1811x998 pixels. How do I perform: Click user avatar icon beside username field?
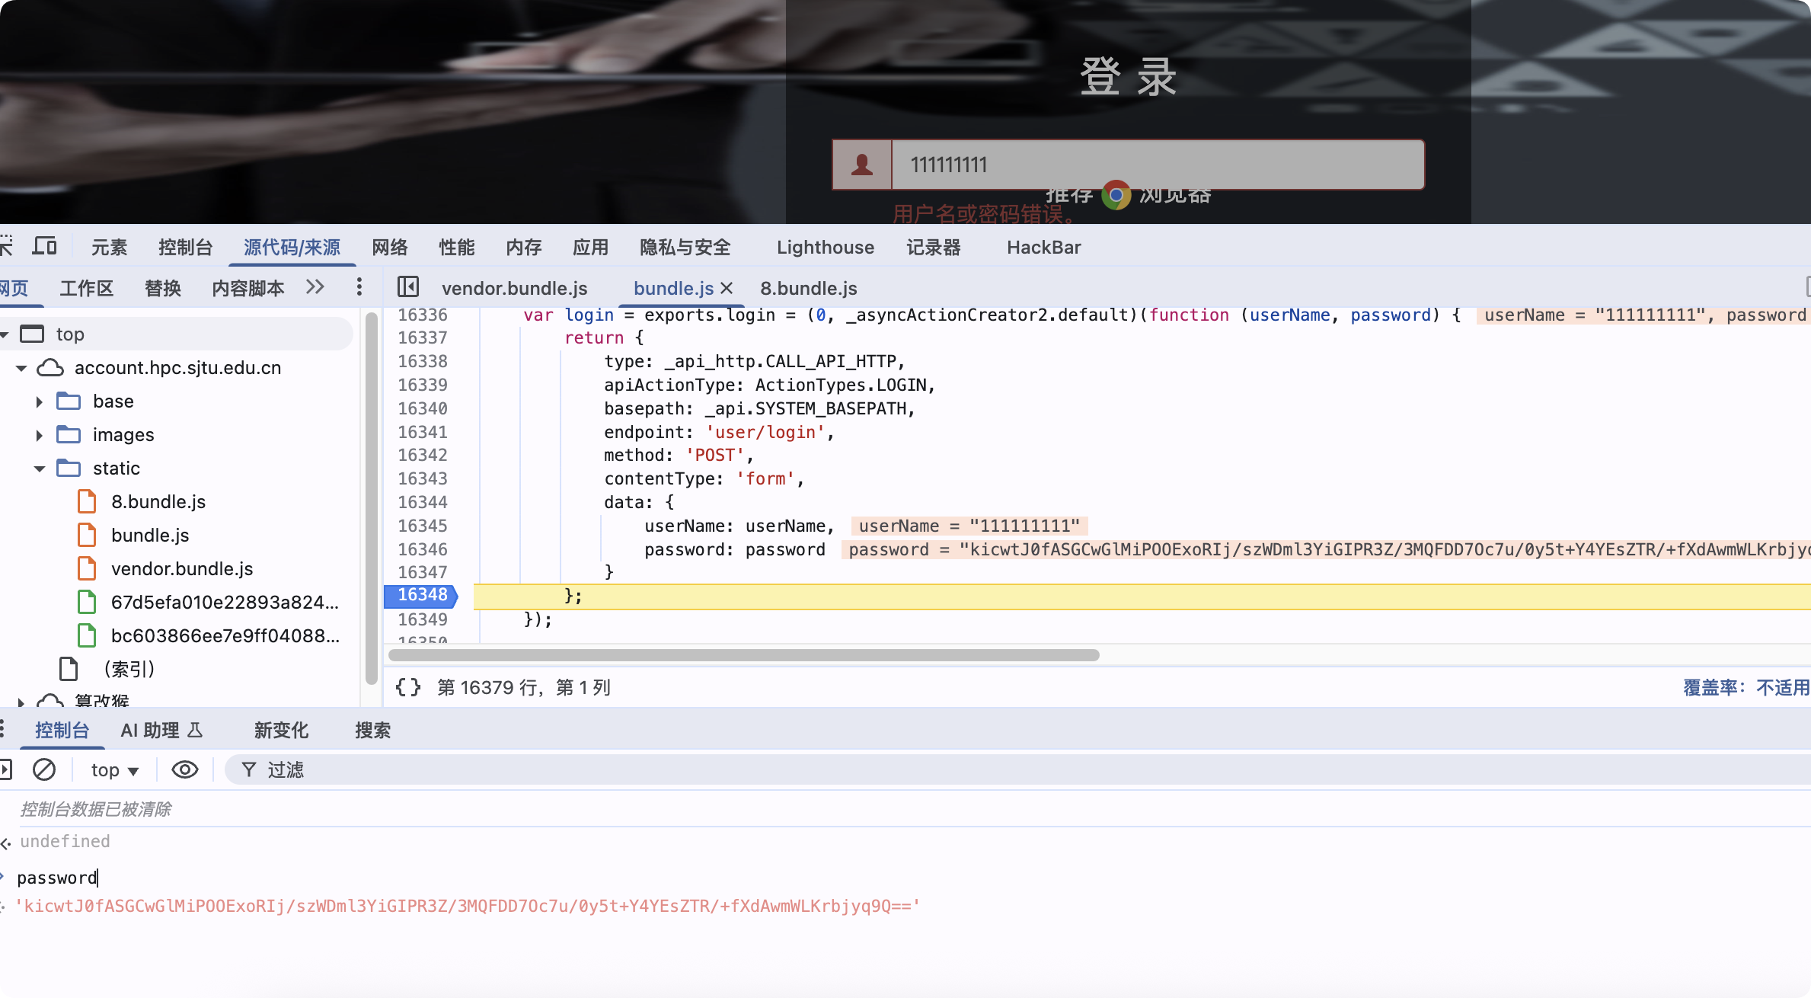click(x=862, y=165)
